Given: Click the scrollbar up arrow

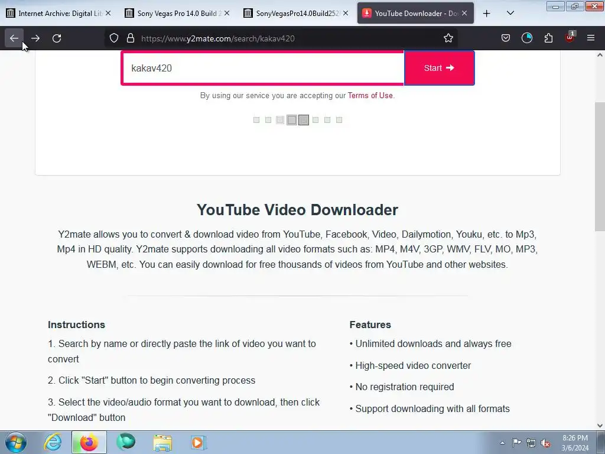Looking at the screenshot, I should 600,55.
